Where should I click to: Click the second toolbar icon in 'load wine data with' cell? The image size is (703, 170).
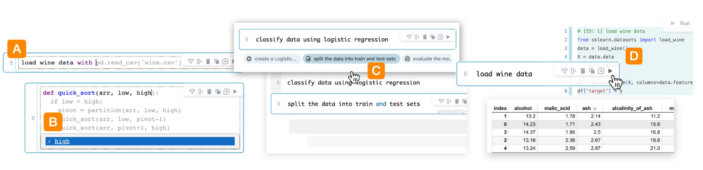coord(199,61)
